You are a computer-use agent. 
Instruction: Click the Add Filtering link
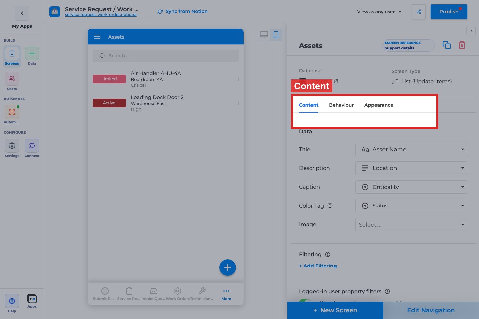(x=318, y=266)
